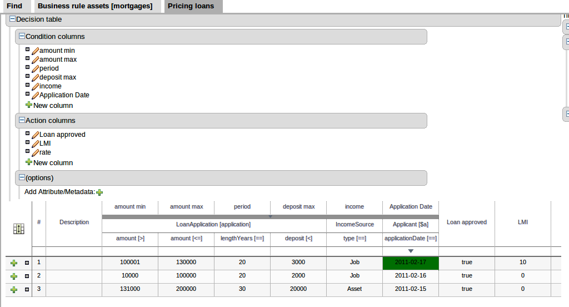Edit the amount max column pencil icon
The height and width of the screenshot is (307, 569).
(35, 60)
